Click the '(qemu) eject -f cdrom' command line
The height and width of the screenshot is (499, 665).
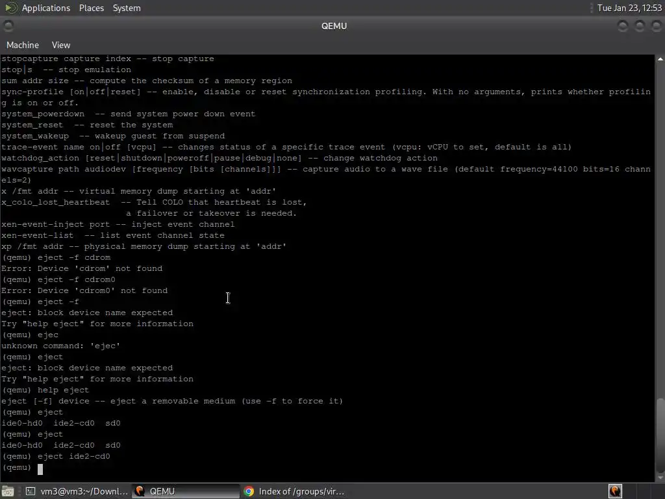click(x=56, y=257)
